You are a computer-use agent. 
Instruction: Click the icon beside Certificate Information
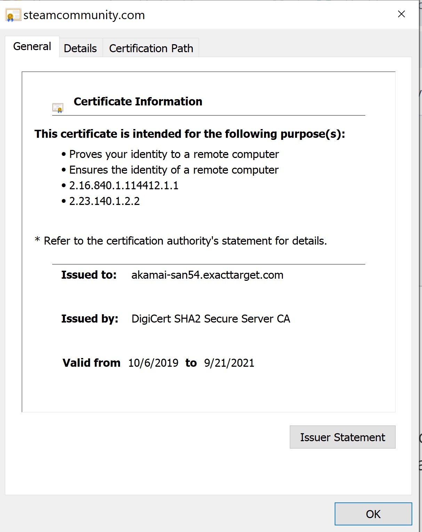pos(58,108)
